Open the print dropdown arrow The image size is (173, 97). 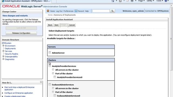(x=136, y=1)
